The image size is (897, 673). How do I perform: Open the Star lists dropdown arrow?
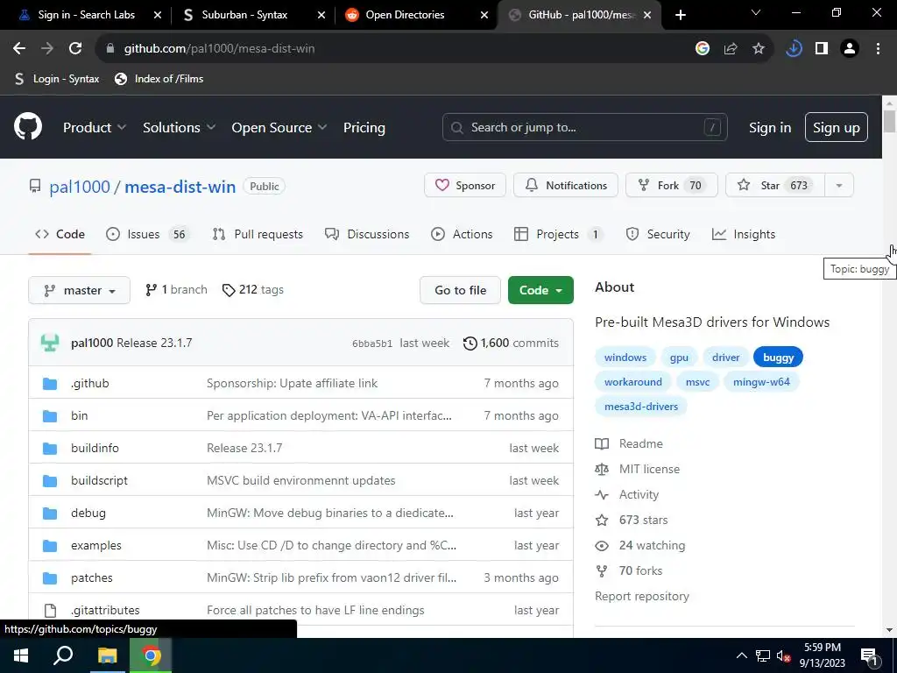click(839, 186)
